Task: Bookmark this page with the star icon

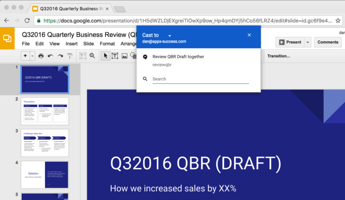Action: pos(338,20)
